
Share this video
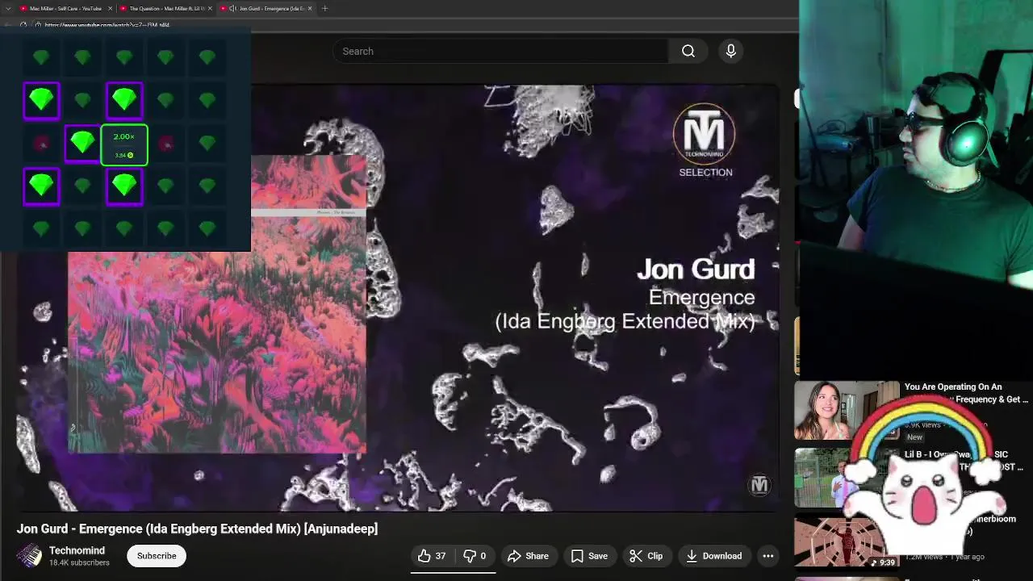528,556
